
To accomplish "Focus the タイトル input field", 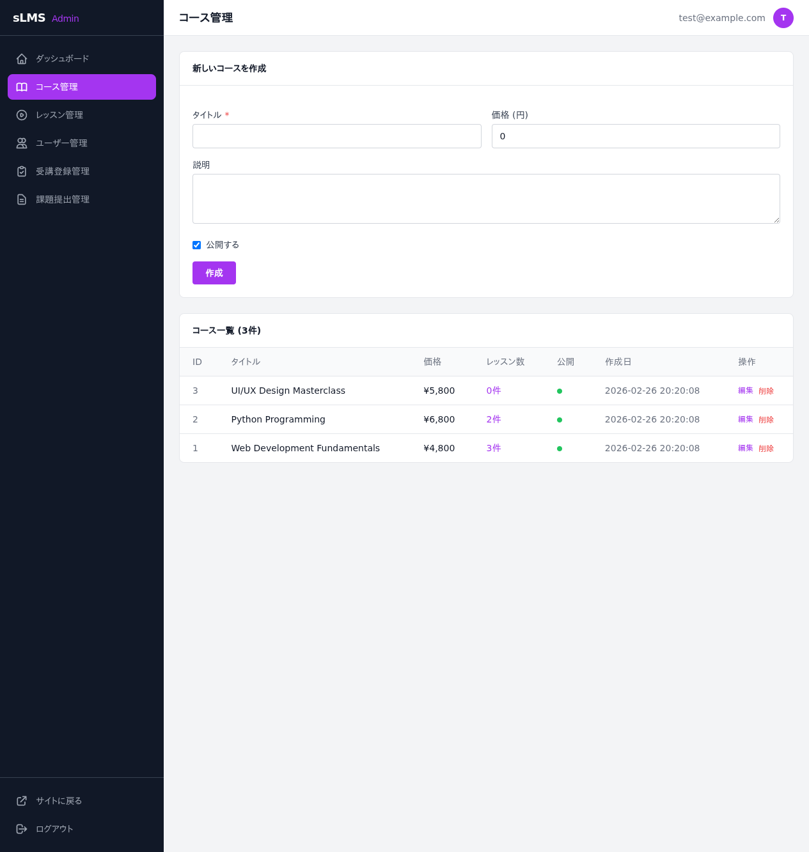I will pos(336,136).
